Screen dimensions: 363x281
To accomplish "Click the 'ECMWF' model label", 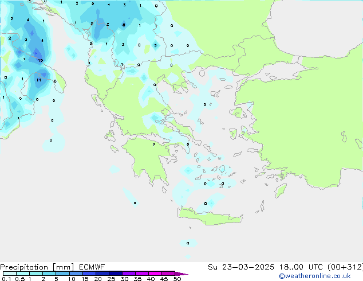I will pos(92,267).
